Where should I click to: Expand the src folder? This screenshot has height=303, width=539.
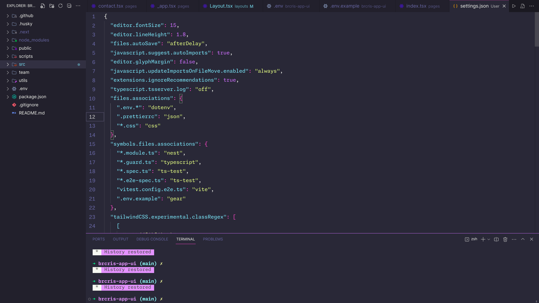tap(22, 64)
